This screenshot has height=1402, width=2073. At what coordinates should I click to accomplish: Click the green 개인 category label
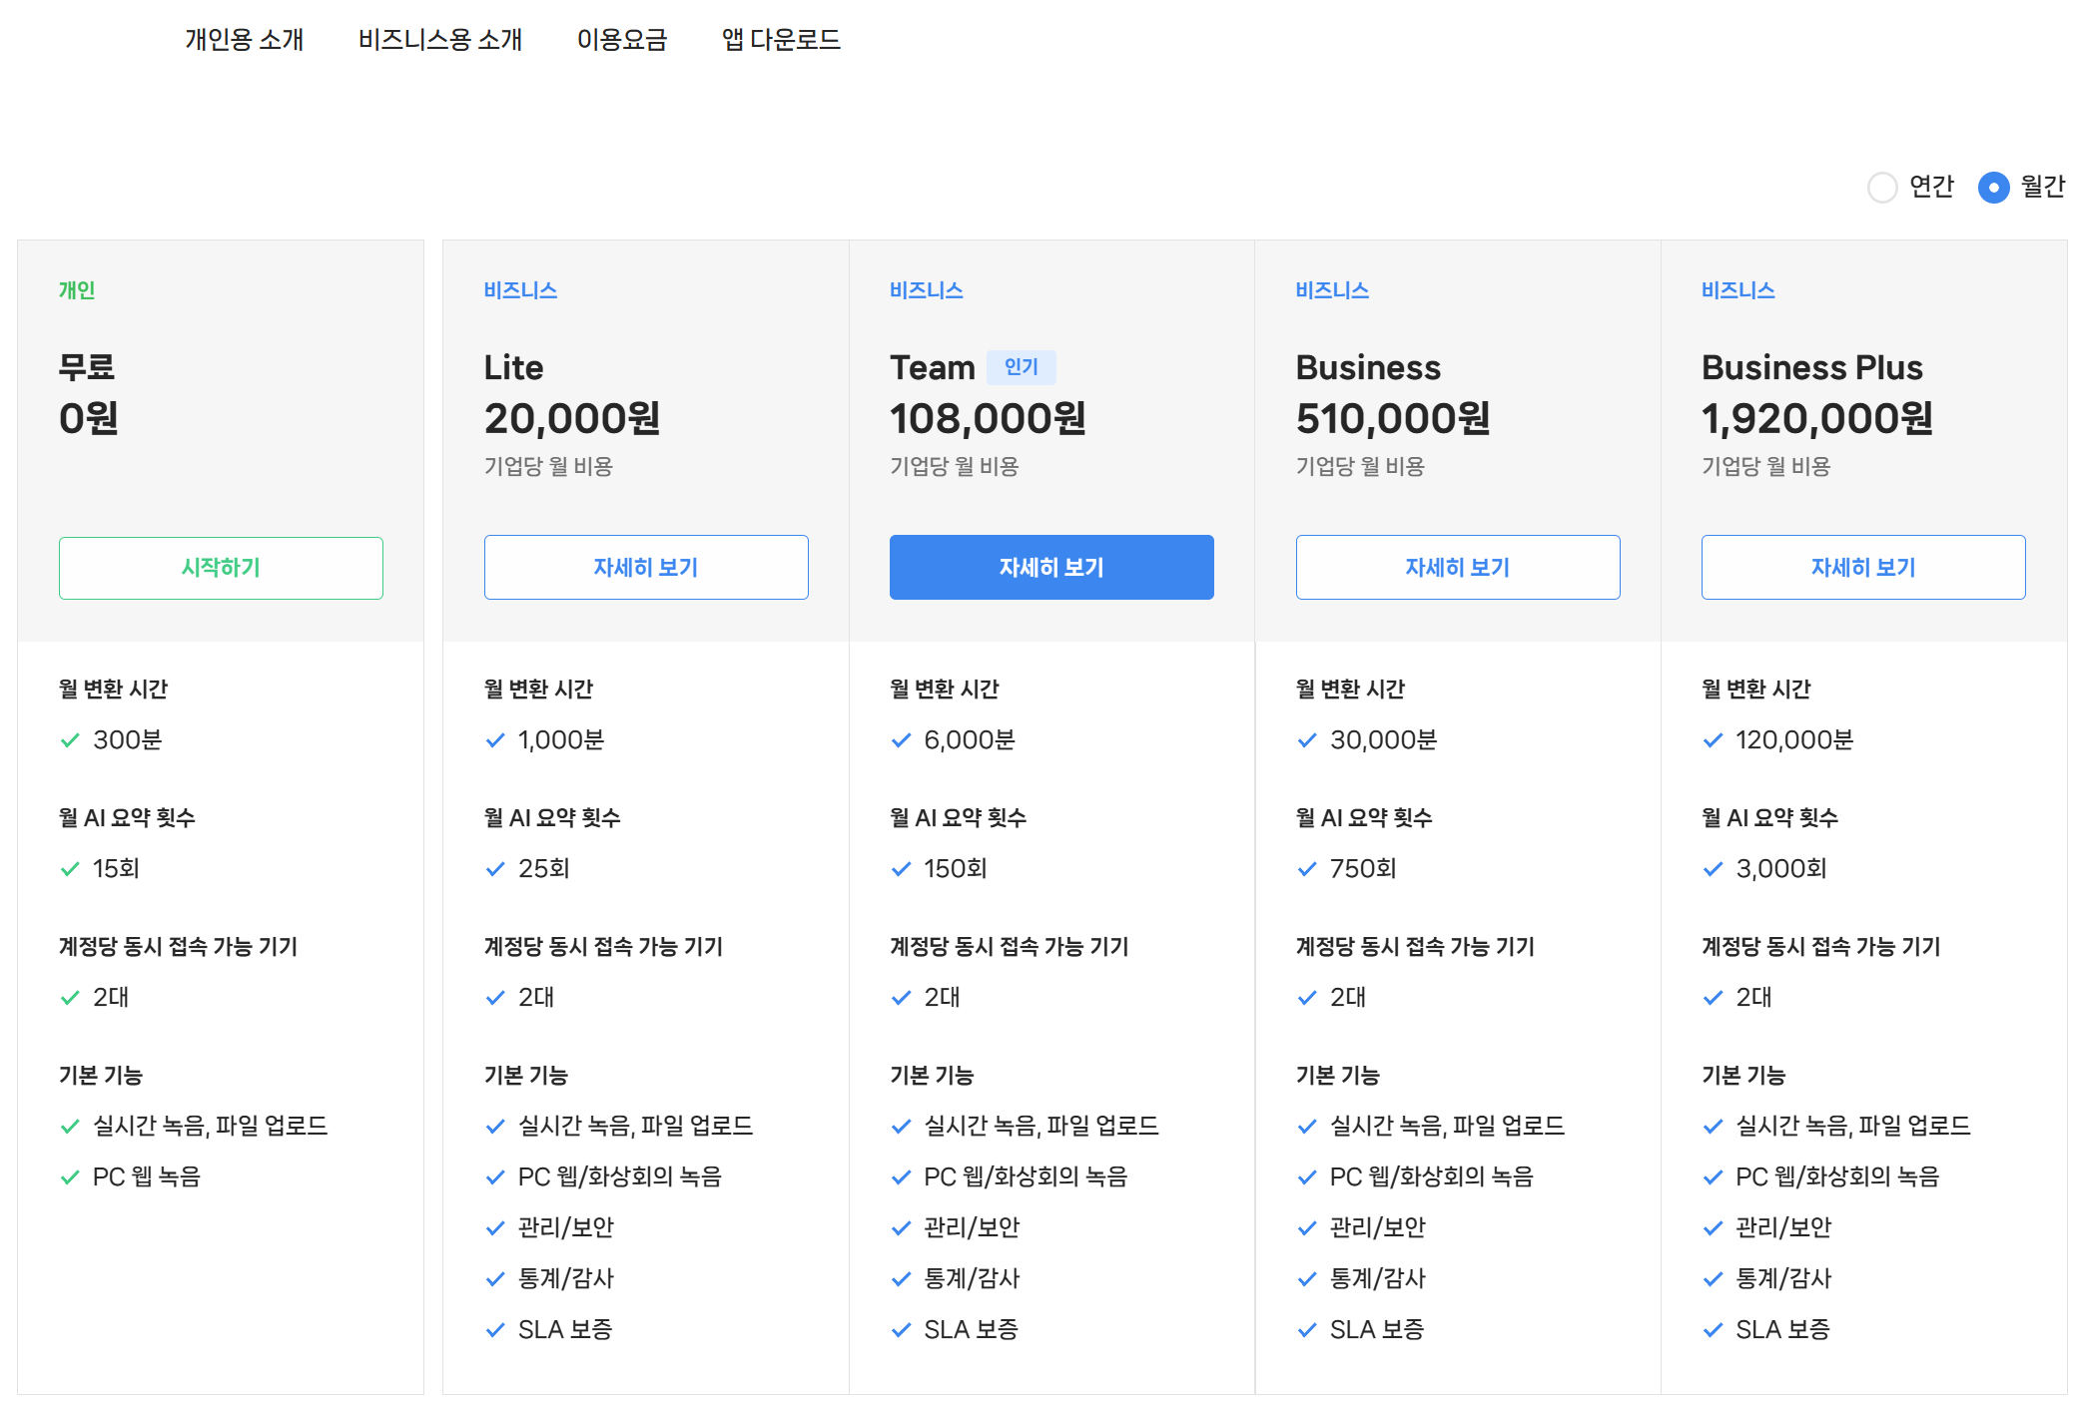[x=77, y=290]
